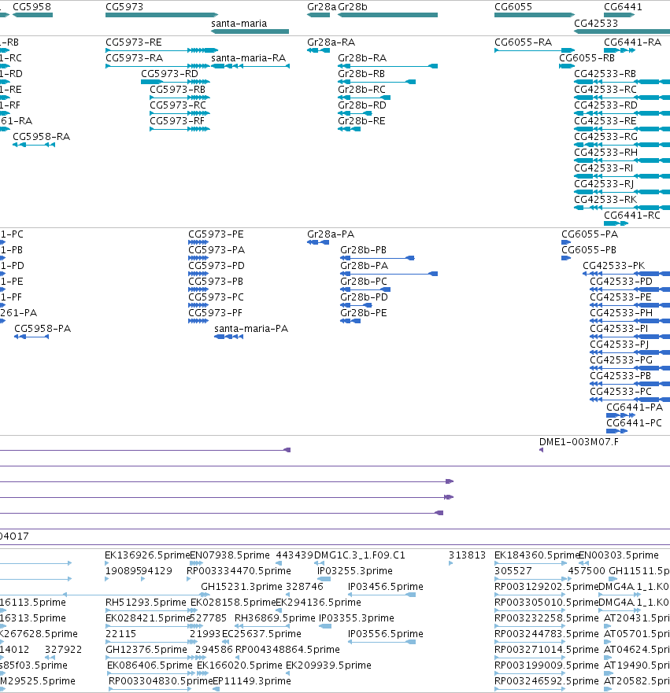Click the santa-maria-PA protein label

coord(251,329)
